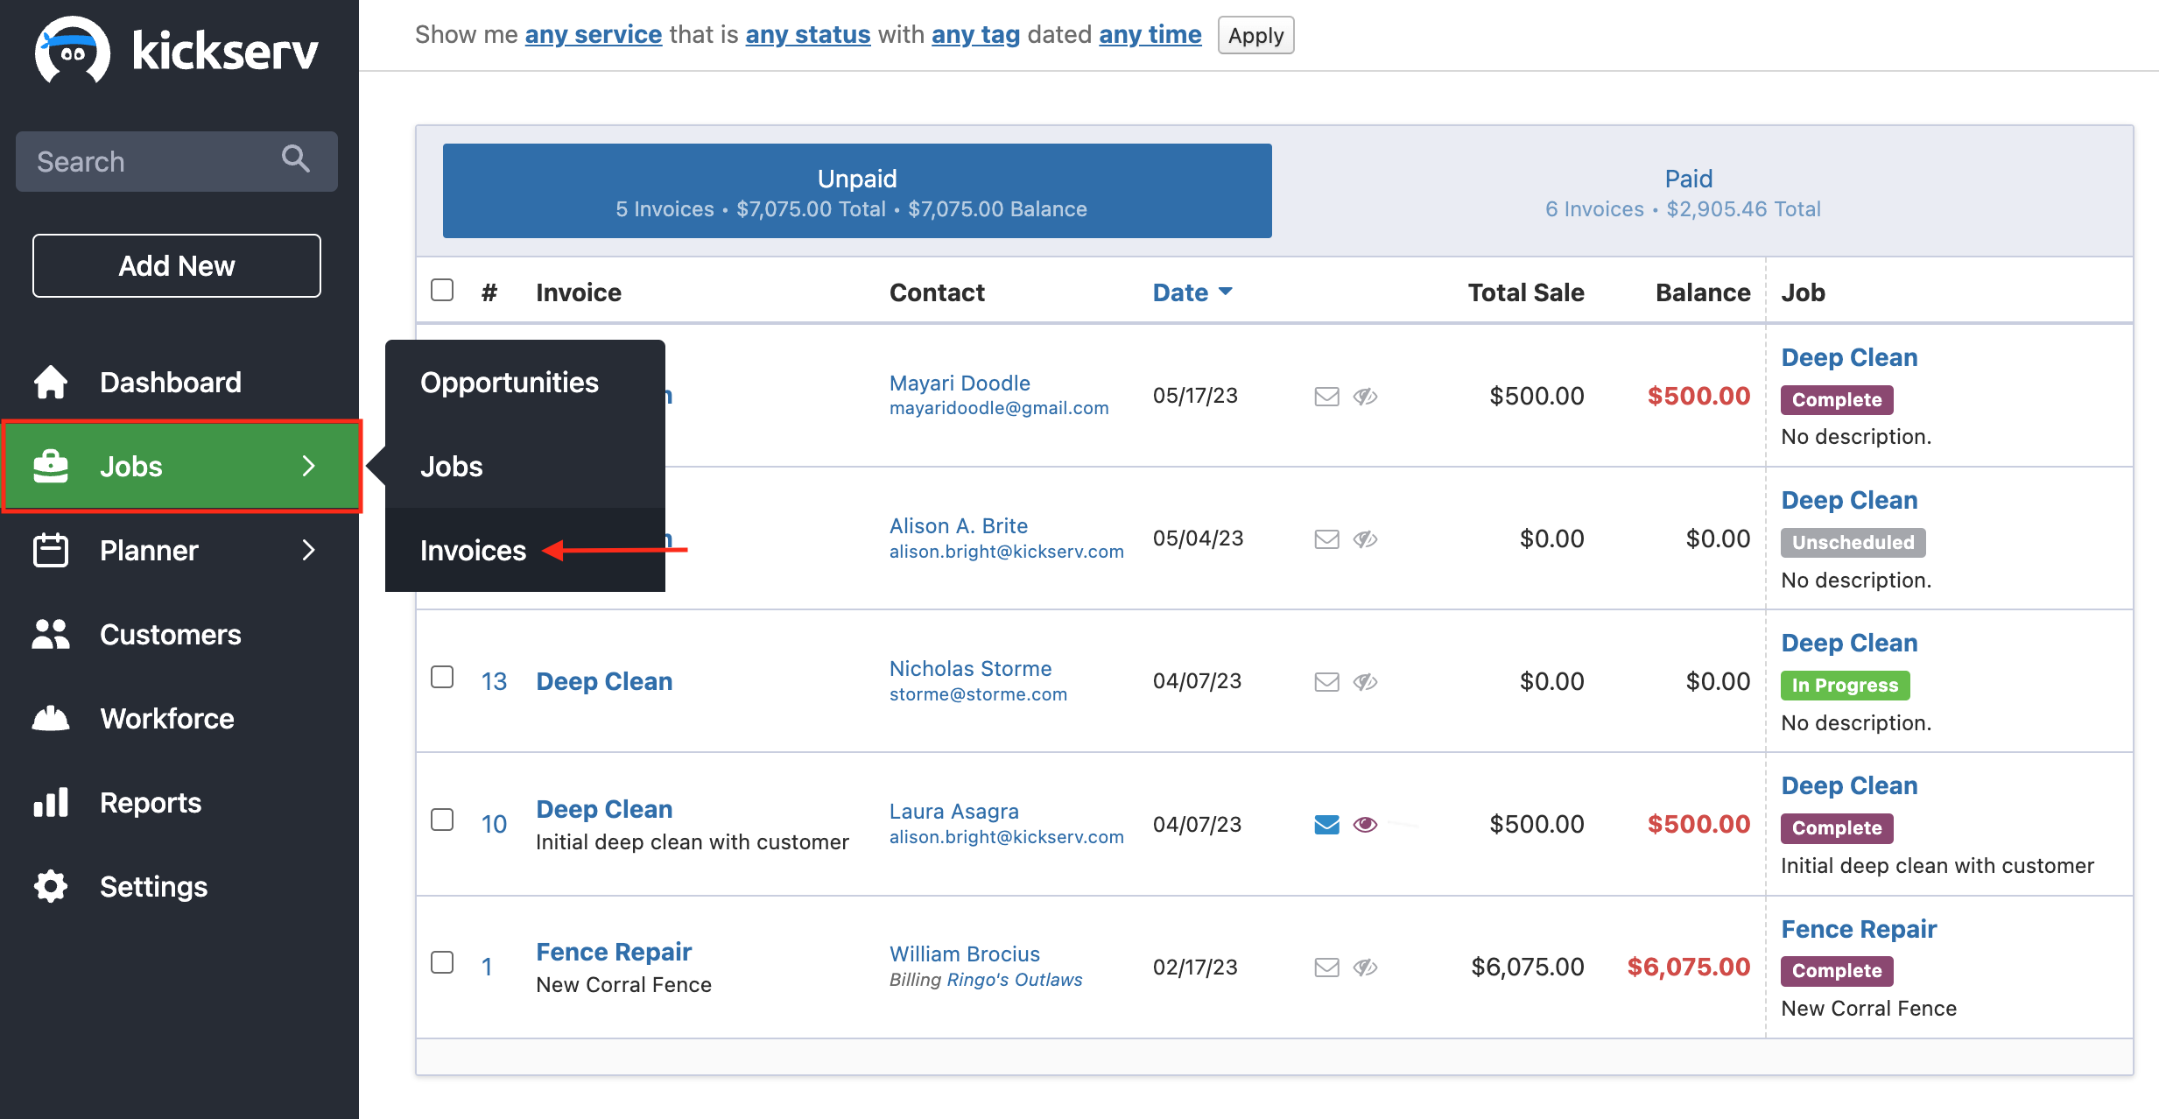
Task: Open Dashboard via the home icon
Action: [x=51, y=382]
